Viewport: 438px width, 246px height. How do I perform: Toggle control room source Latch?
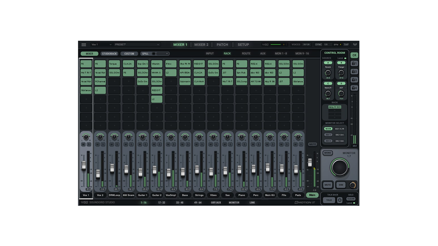pos(345,58)
